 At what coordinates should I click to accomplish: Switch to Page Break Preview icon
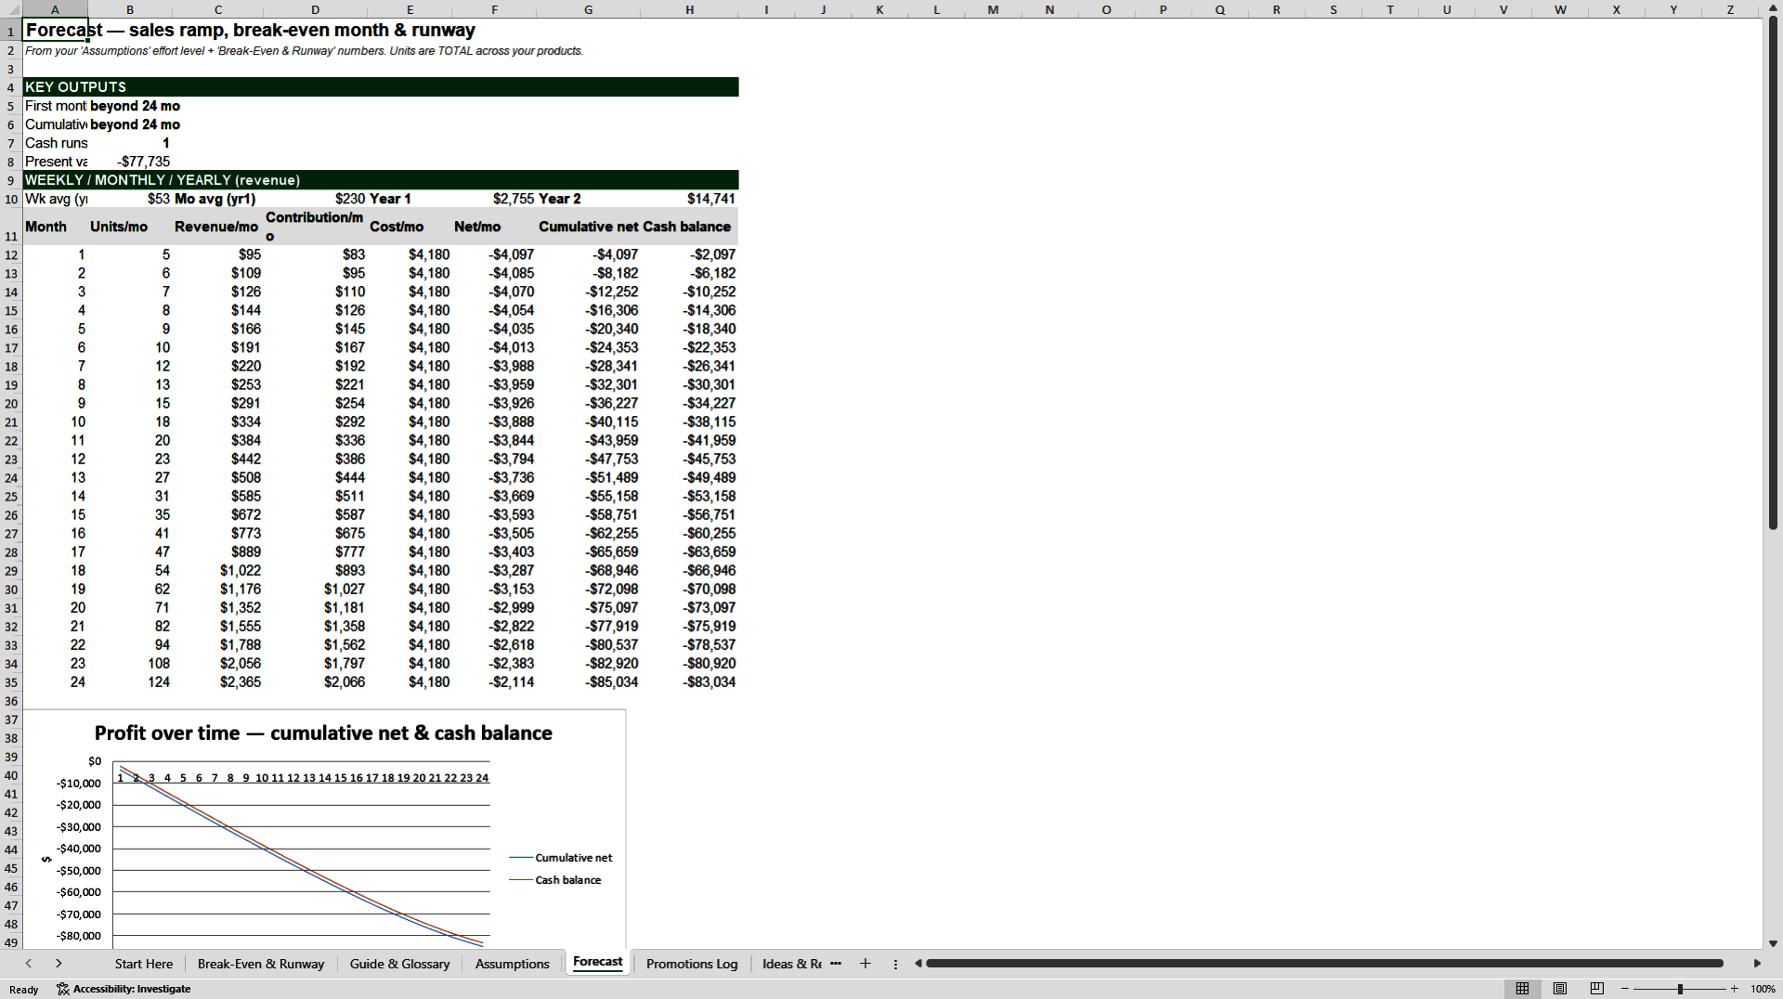coord(1597,989)
